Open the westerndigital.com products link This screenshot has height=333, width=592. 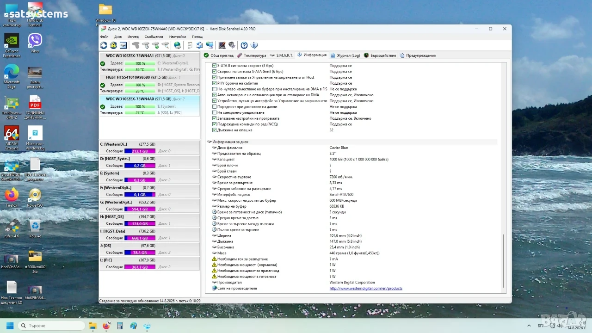tap(366, 288)
